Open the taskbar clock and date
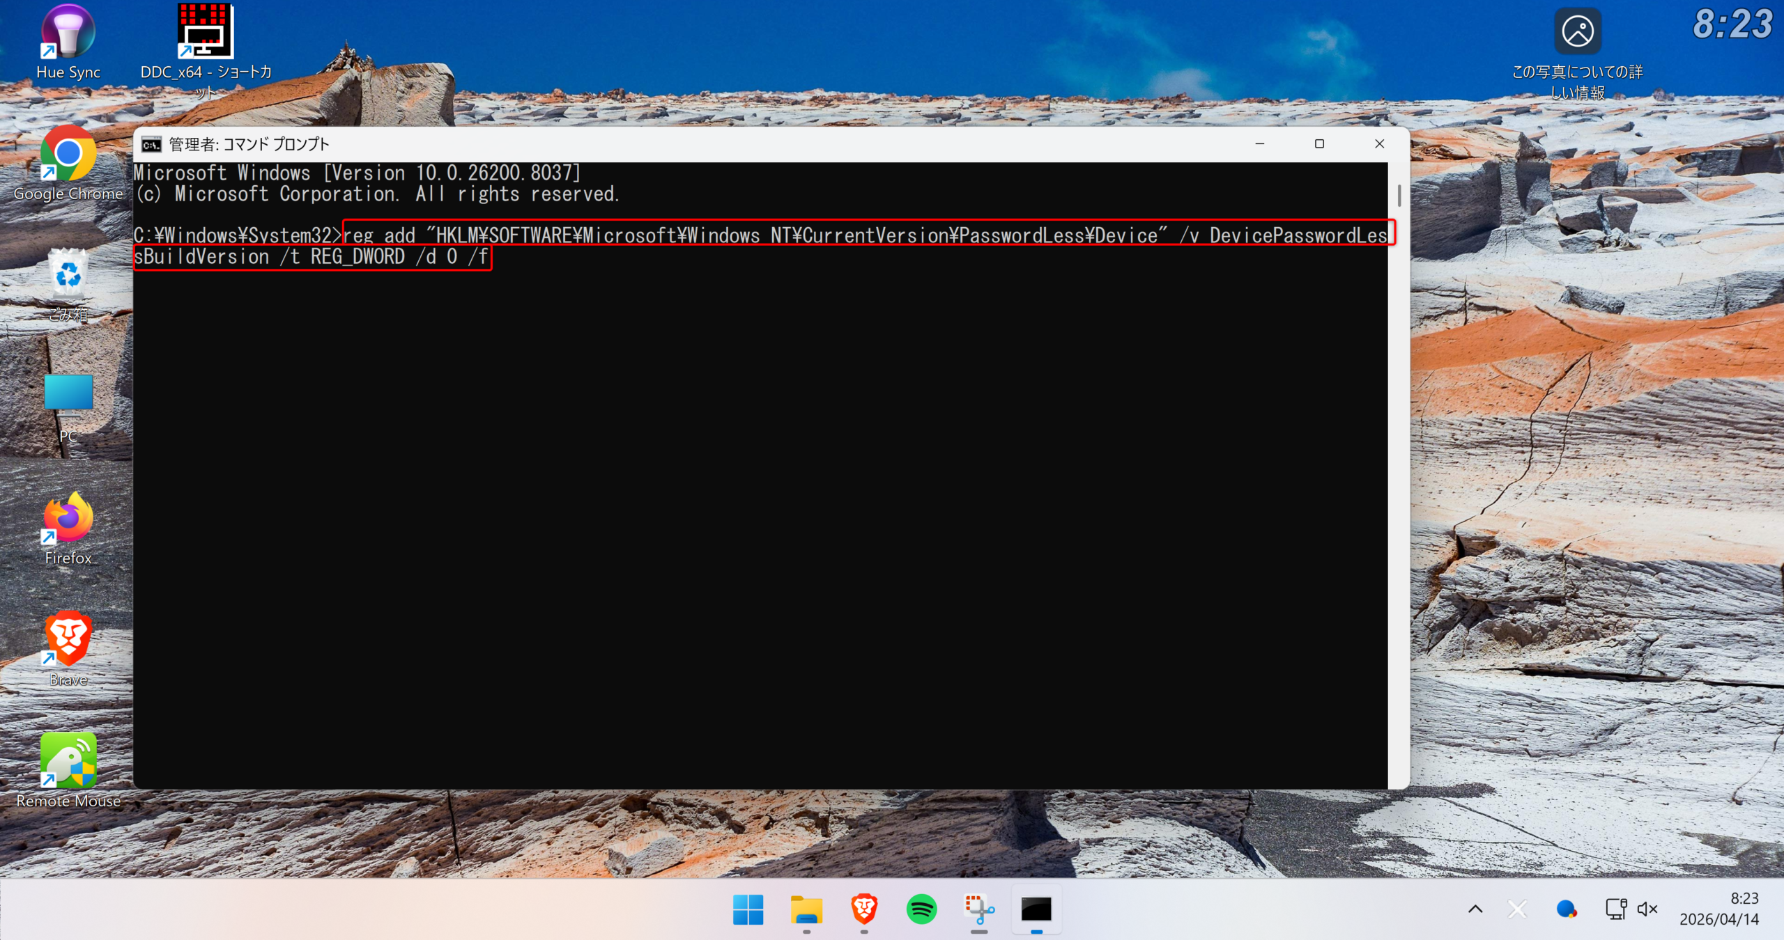1784x940 pixels. point(1718,909)
